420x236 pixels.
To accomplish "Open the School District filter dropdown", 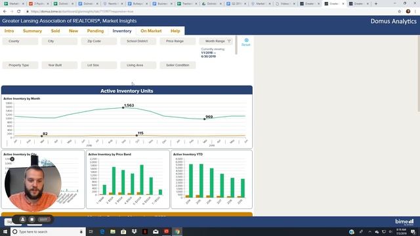I will coord(138,41).
